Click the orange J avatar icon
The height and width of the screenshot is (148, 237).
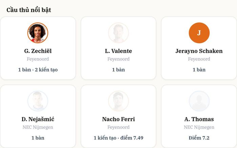click(x=199, y=33)
